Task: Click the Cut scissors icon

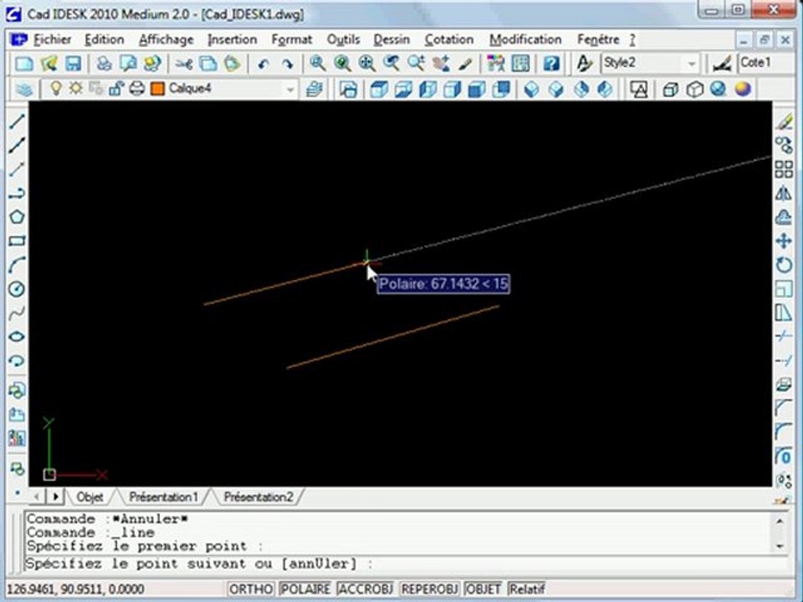Action: (184, 64)
